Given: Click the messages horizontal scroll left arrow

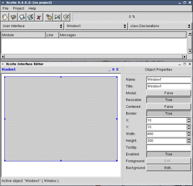Looking at the screenshot, I should point(3,57).
